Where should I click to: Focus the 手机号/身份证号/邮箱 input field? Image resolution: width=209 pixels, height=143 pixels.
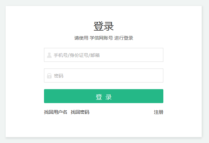pyautogui.click(x=104, y=55)
